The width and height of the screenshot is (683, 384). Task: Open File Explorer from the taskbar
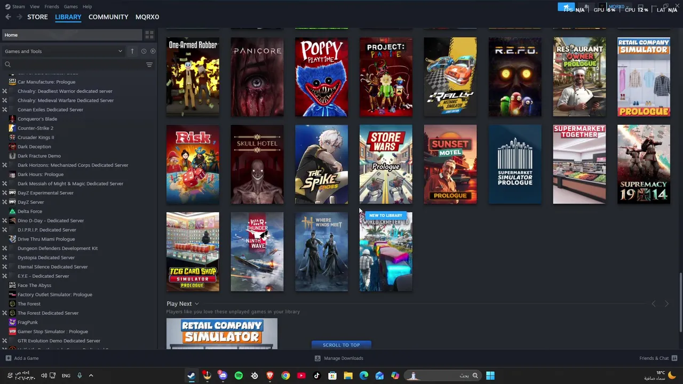[348, 375]
